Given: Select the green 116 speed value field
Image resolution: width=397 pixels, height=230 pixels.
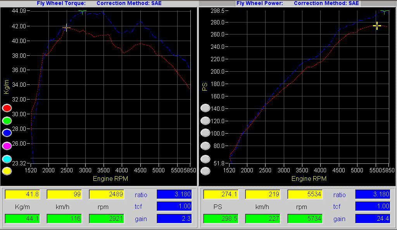Looking at the screenshot, I should (x=64, y=219).
